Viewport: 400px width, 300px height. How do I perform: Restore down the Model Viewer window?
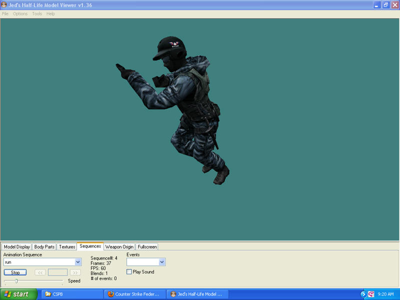(x=385, y=5)
